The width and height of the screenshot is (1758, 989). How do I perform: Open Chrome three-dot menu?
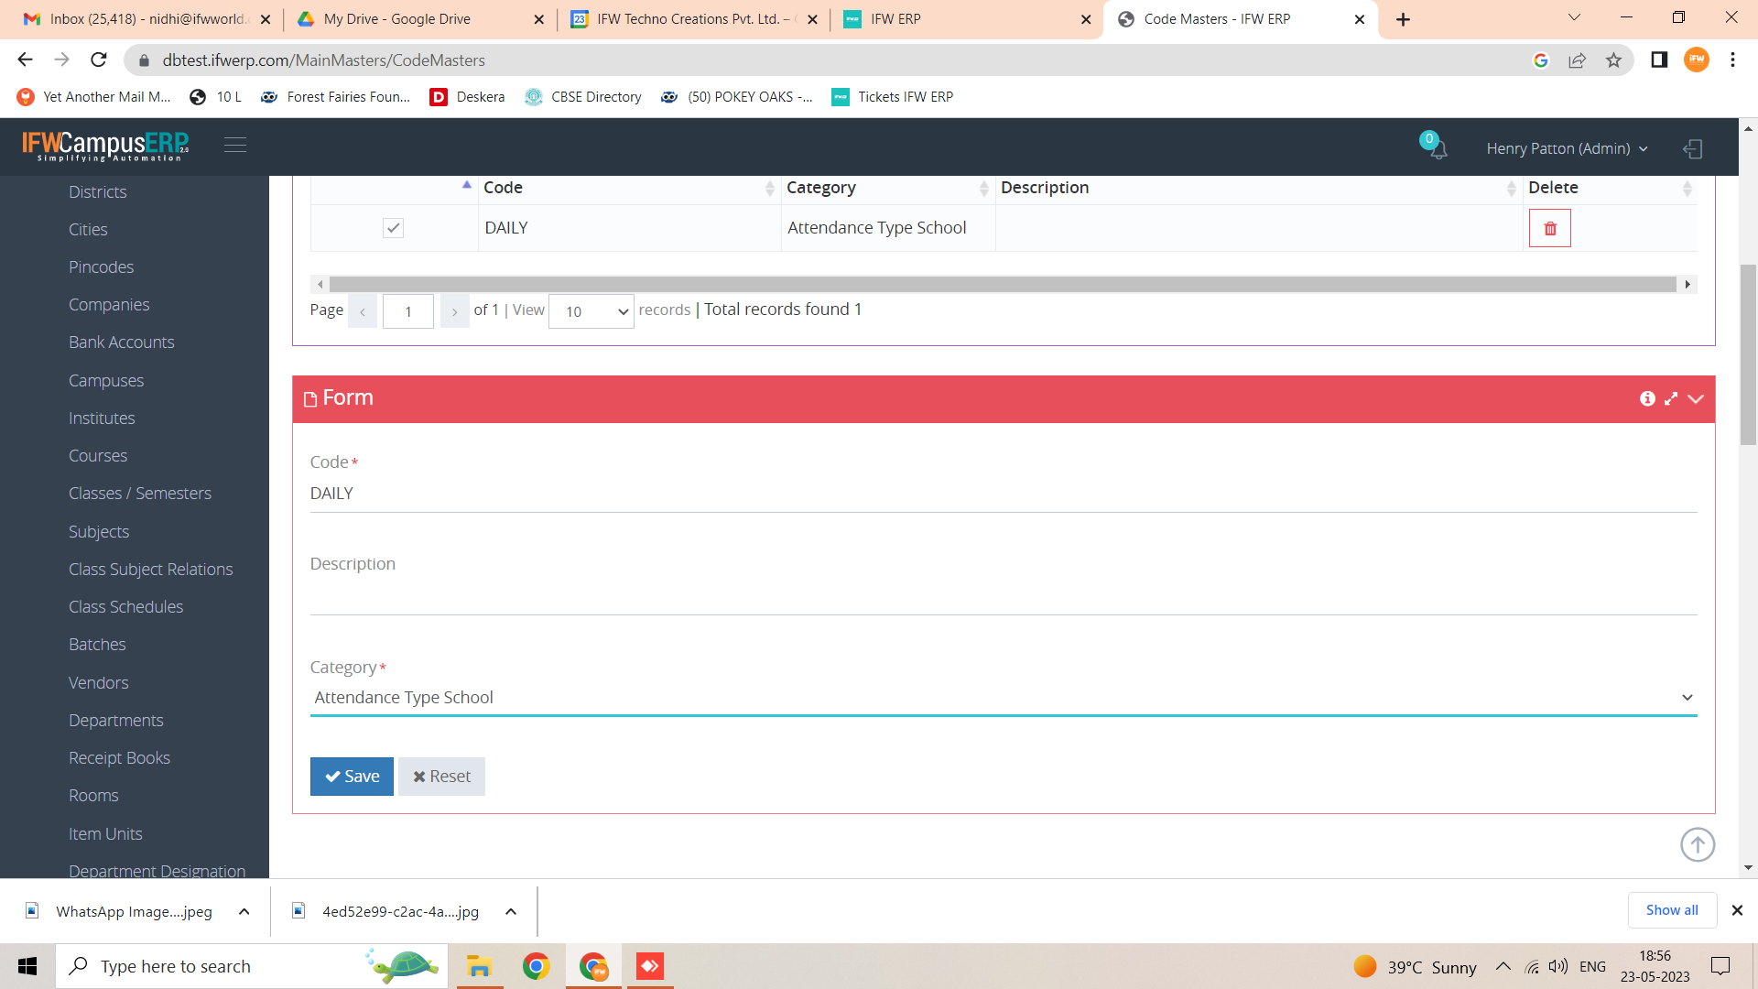1732,60
